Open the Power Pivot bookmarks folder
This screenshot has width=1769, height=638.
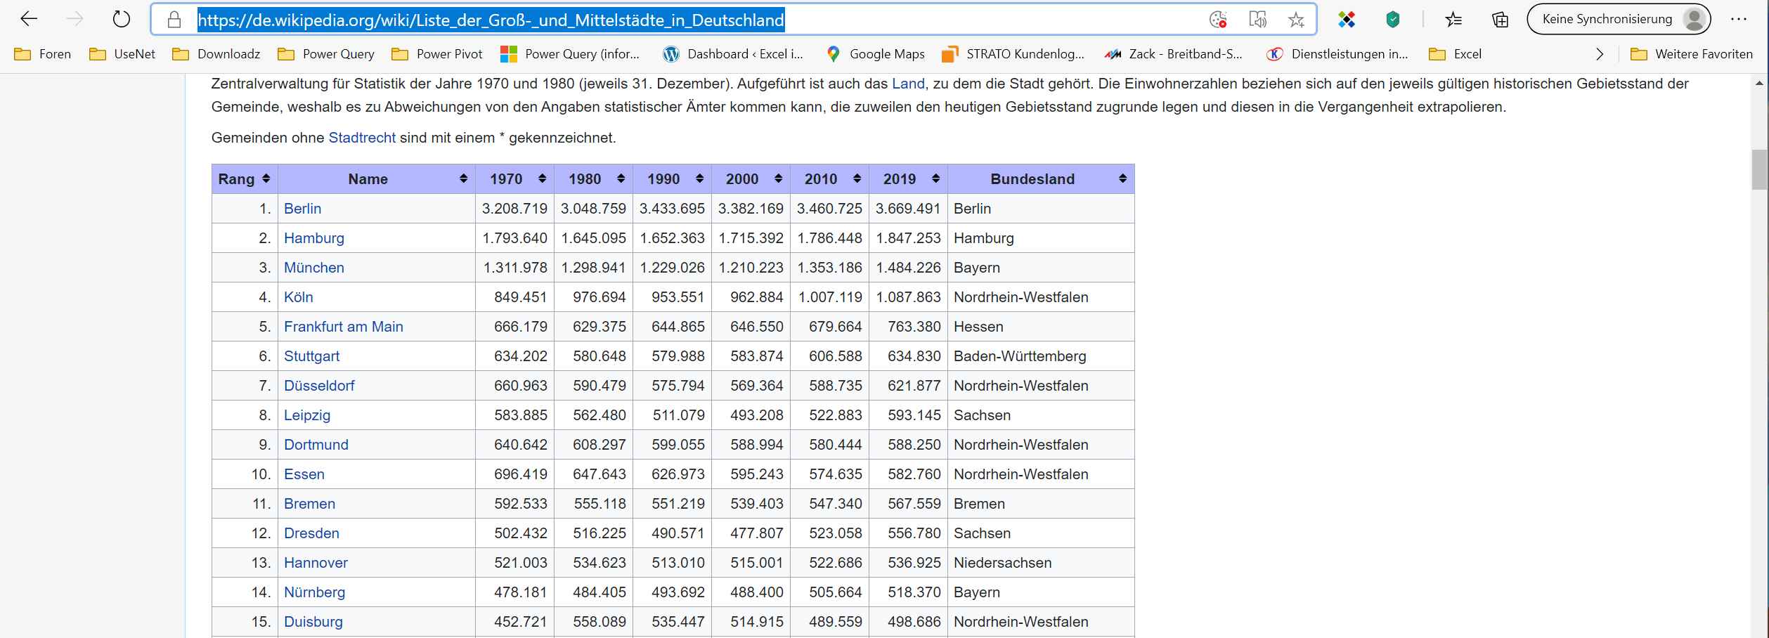click(x=437, y=54)
